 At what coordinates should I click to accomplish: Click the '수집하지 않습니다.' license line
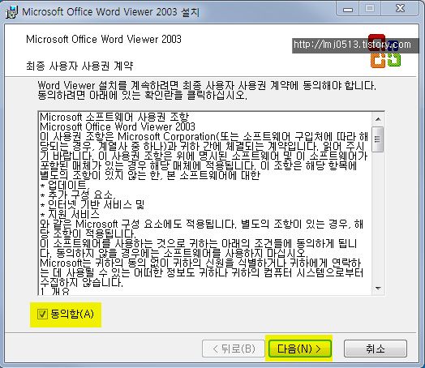pyautogui.click(x=82, y=283)
